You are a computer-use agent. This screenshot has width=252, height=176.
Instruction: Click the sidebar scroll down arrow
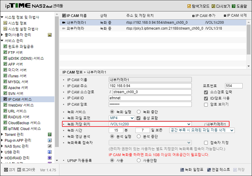[x=57, y=160]
